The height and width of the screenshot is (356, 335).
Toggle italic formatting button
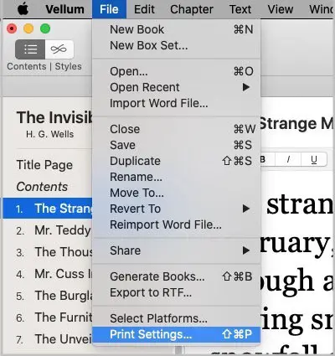(288, 160)
